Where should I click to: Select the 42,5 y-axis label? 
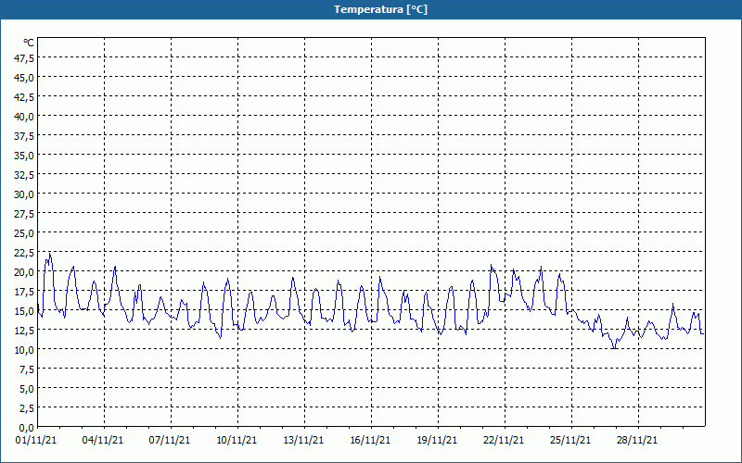point(25,97)
